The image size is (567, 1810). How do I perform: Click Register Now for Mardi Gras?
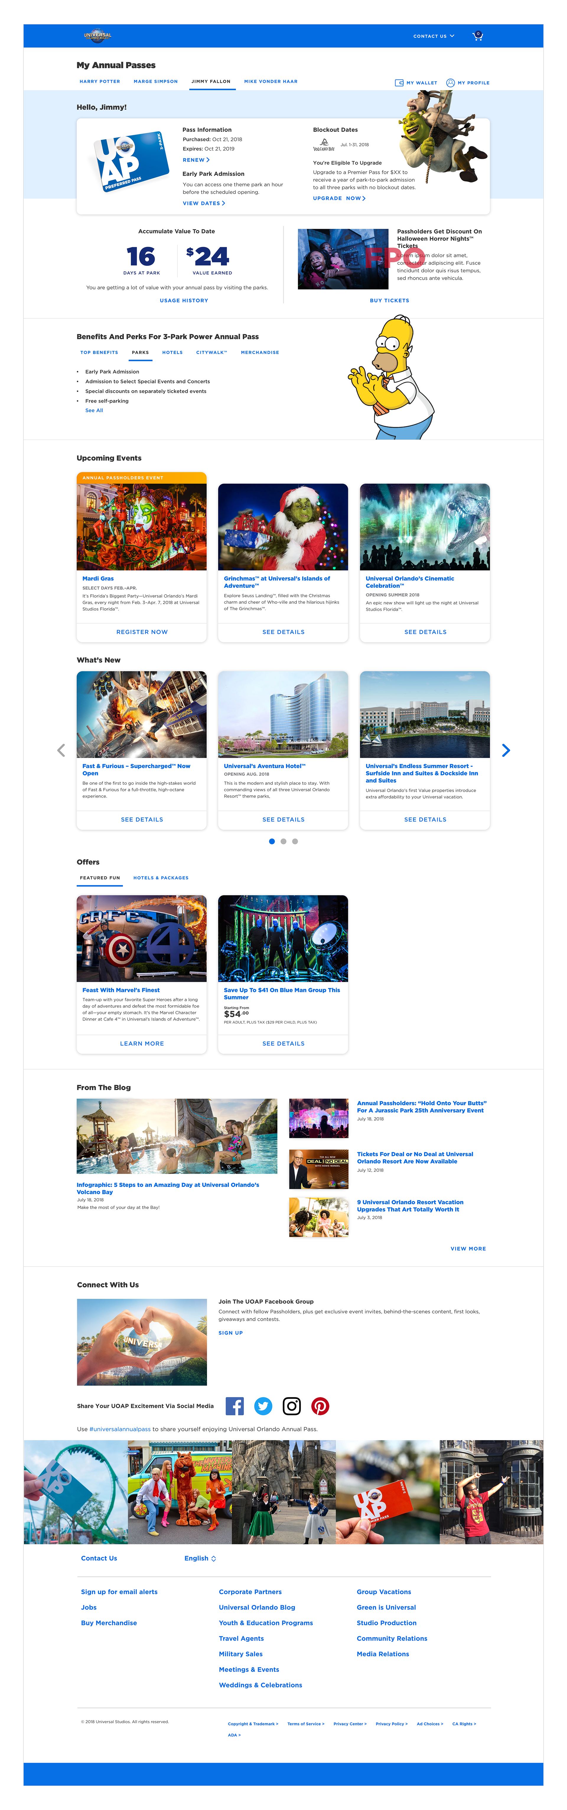point(142,632)
